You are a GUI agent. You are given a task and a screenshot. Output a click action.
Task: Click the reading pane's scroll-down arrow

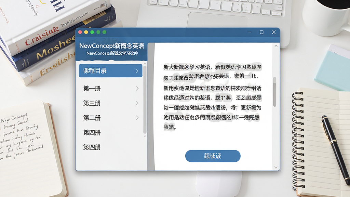point(276,167)
